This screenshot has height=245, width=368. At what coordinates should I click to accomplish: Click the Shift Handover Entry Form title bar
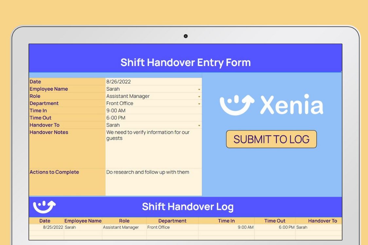[x=185, y=62]
